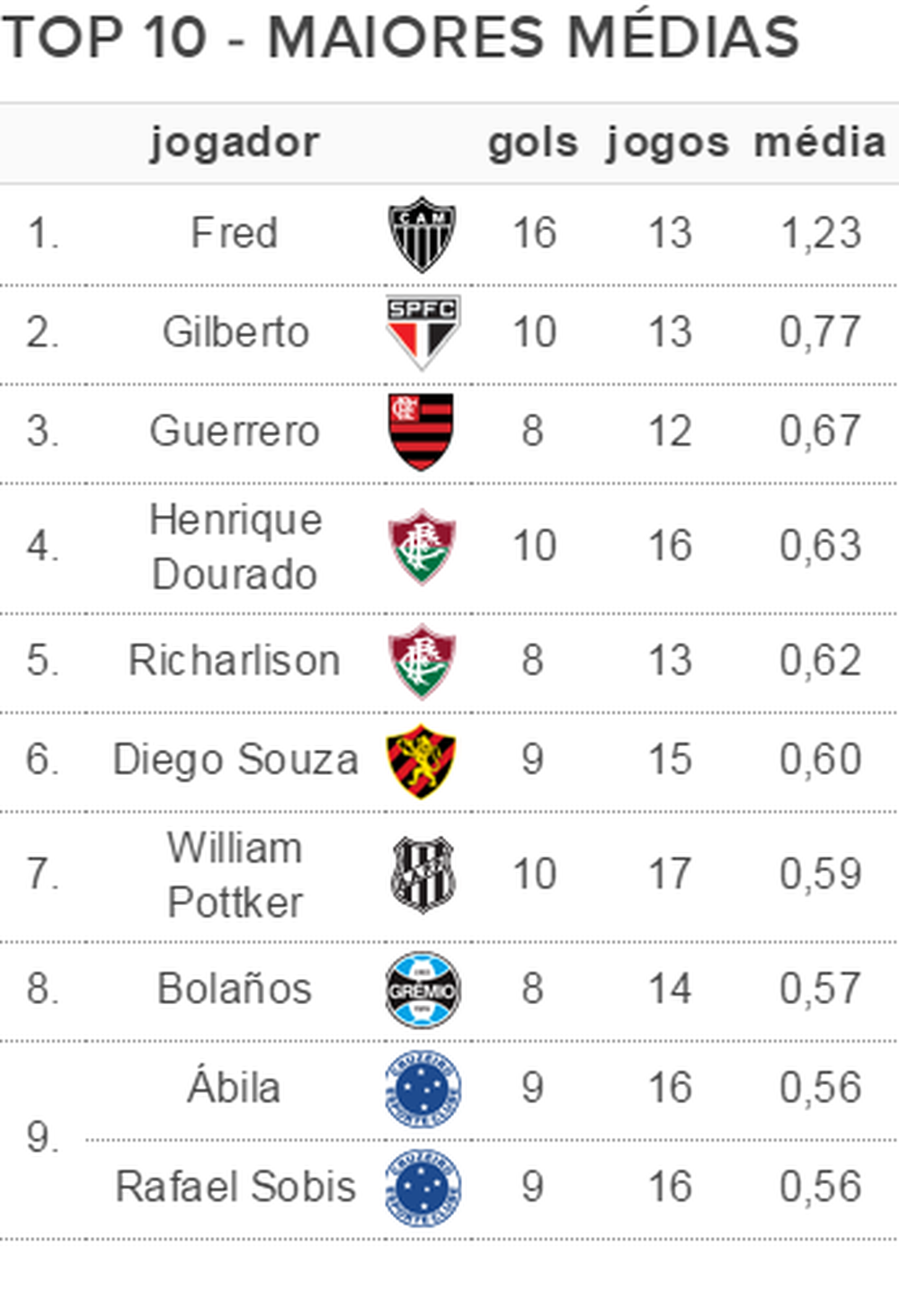The image size is (899, 1316).
Task: Click Fluminense crest in Henrique Dourado row
Action: 422,547
